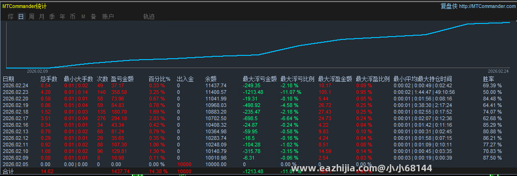Click win rate 87.50 %

coord(492,158)
